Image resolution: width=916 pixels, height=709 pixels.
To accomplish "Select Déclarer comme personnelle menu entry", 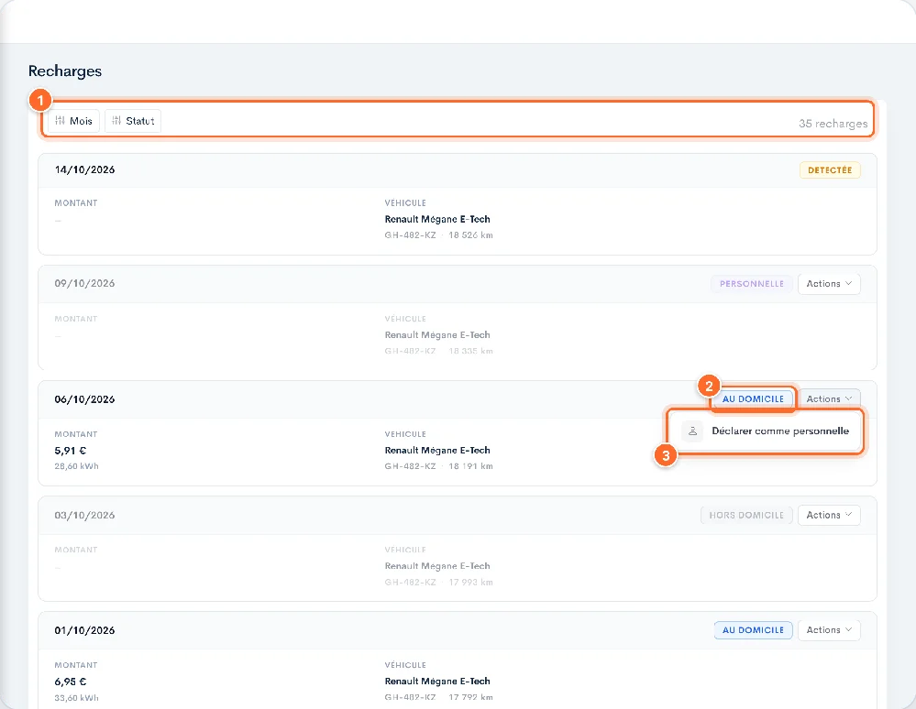I will (x=766, y=431).
